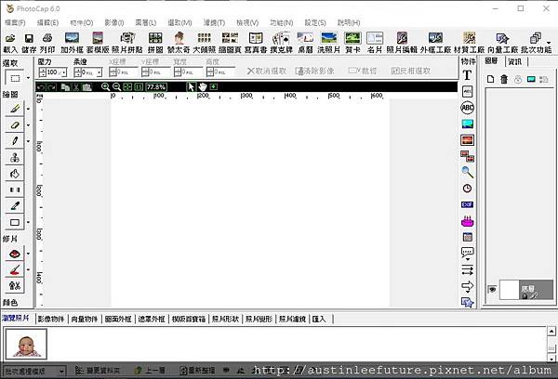The image size is (558, 379).
Task: Select the rectangle shape tool
Action: tap(15, 222)
